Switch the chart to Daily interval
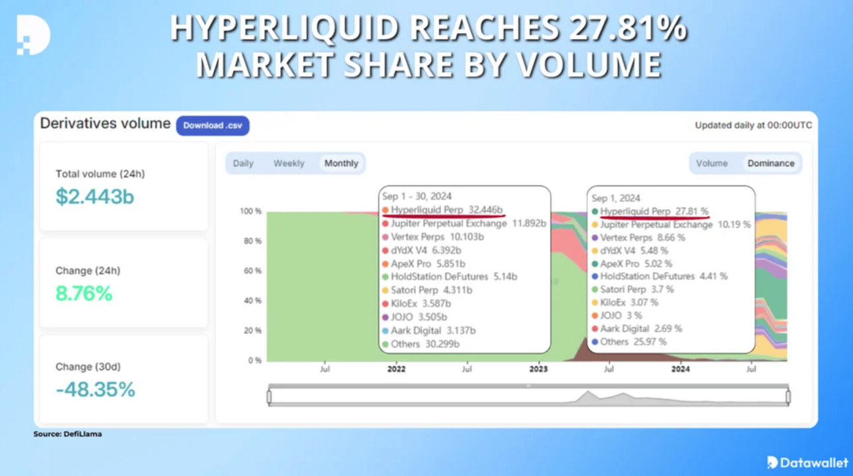The width and height of the screenshot is (853, 476). tap(243, 164)
